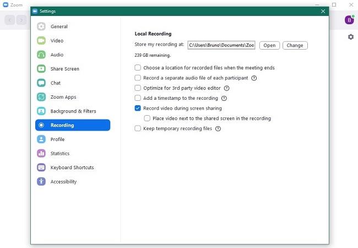Go to Keyboard Shortcuts settings

point(72,168)
